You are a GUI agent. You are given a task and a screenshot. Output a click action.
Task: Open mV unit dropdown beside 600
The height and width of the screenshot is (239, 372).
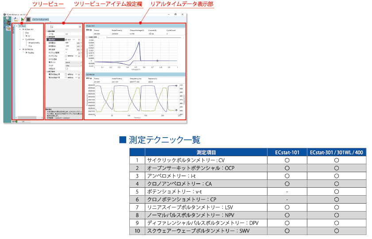click(x=79, y=43)
